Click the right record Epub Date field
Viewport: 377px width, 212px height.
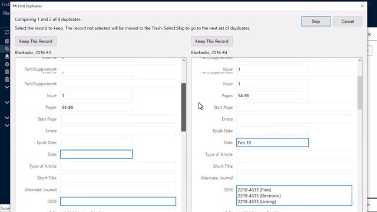point(272,131)
